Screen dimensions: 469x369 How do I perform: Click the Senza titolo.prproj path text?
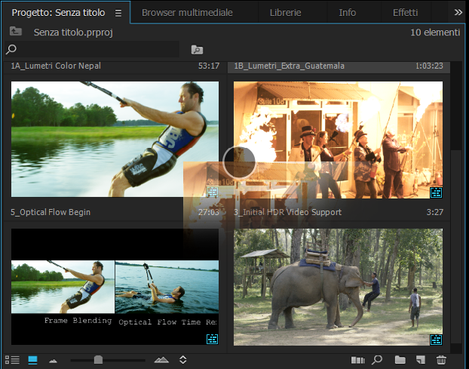[x=73, y=32]
